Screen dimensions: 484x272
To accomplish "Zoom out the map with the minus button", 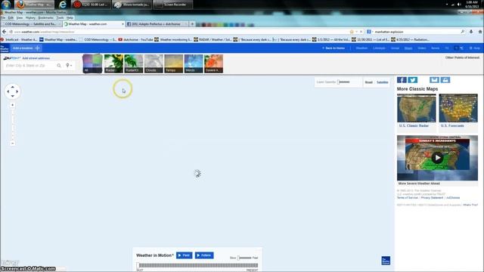I will 13,143.
